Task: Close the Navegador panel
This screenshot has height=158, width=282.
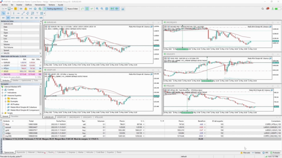Action: click(41, 84)
